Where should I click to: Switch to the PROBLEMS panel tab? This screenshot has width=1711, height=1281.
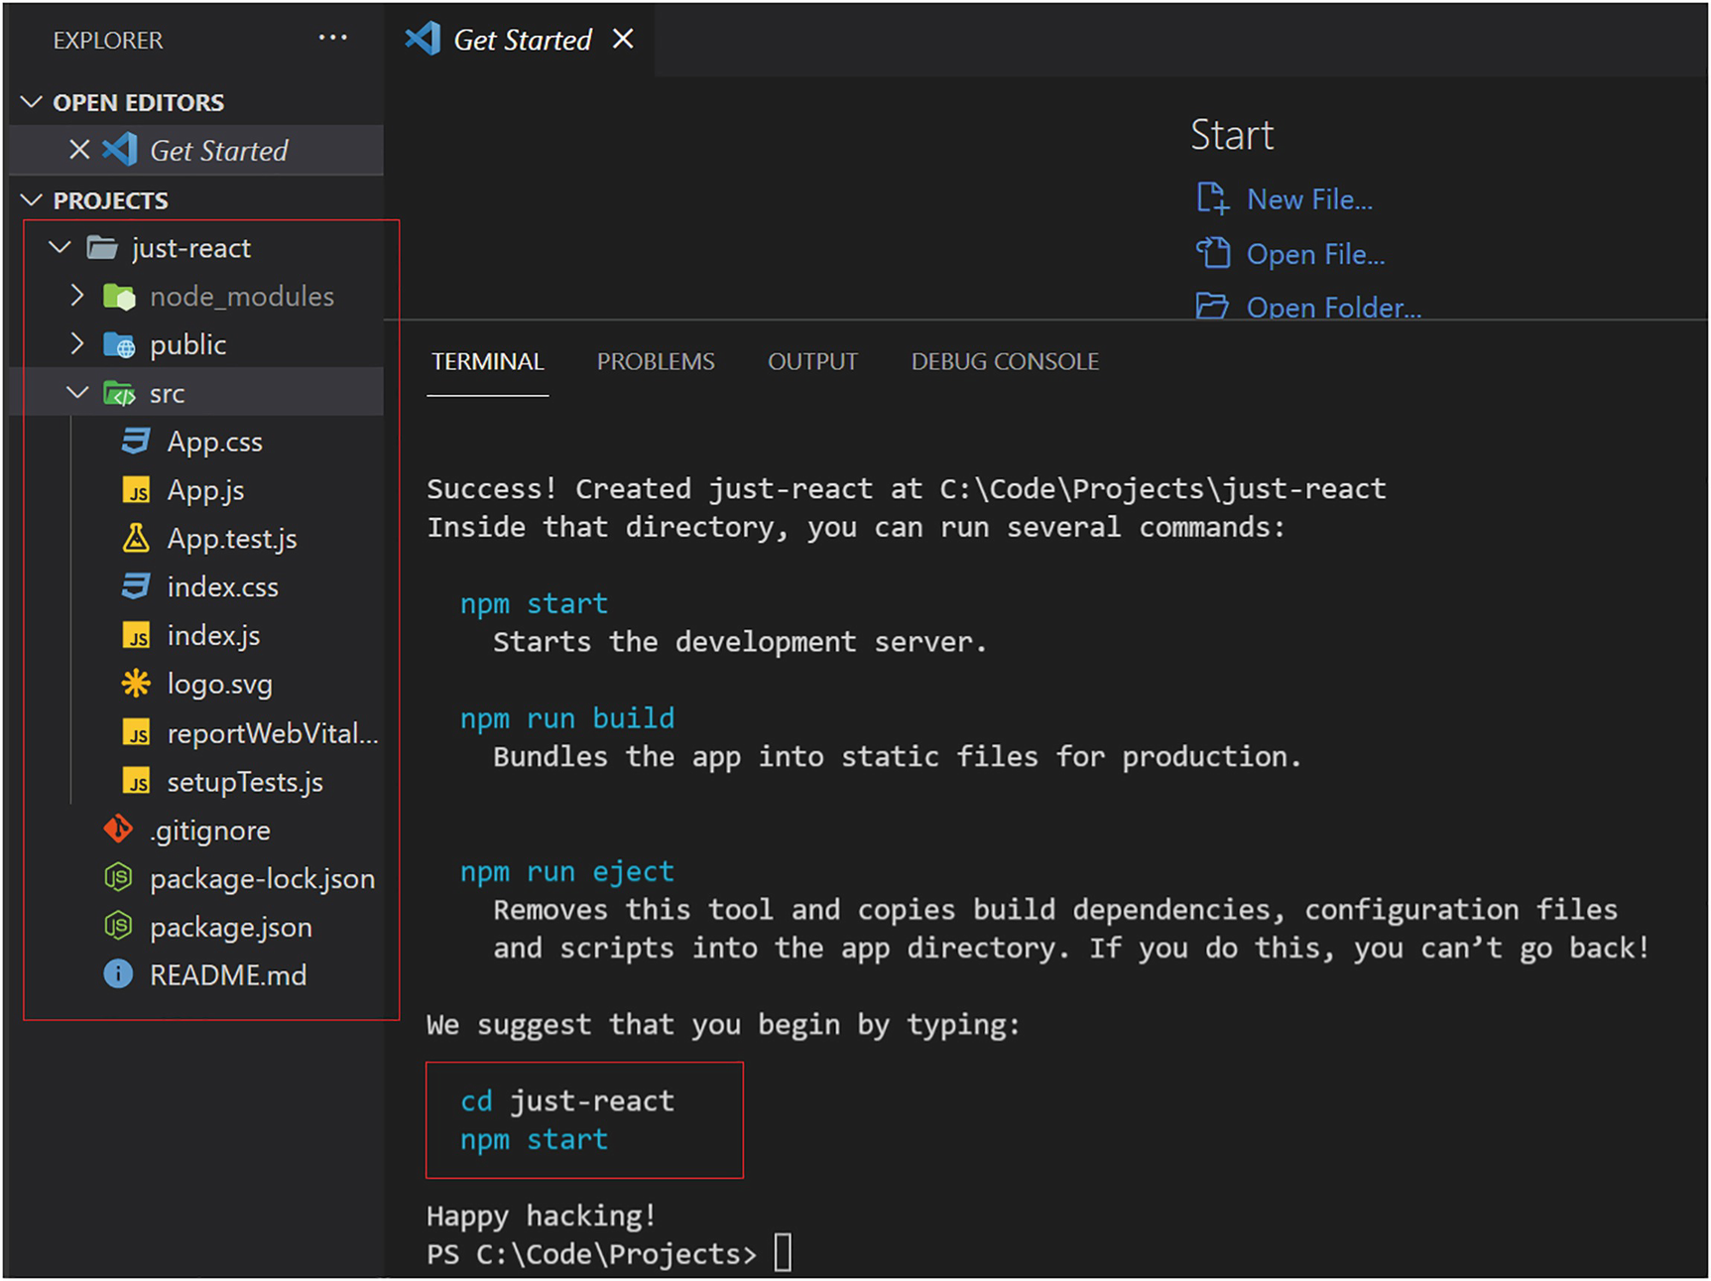(x=655, y=362)
